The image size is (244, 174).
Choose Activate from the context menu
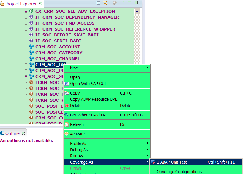[107, 134]
